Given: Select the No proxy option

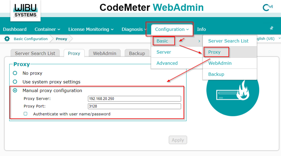Looking at the screenshot, I should coord(15,73).
